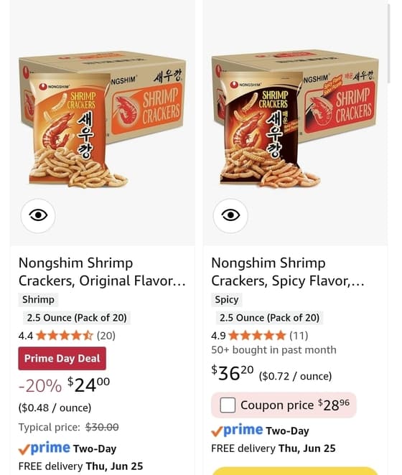402x475 pixels.
Task: Select 2.5 Ounce Pack of 20 under Spicy
Action: click(269, 318)
